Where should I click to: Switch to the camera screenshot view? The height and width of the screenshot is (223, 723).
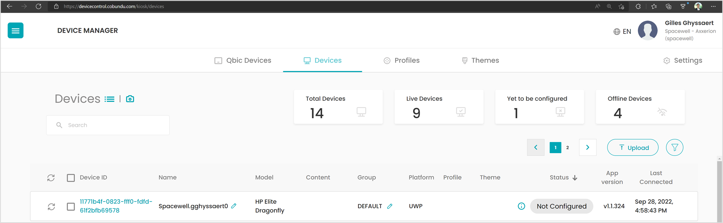tap(130, 99)
